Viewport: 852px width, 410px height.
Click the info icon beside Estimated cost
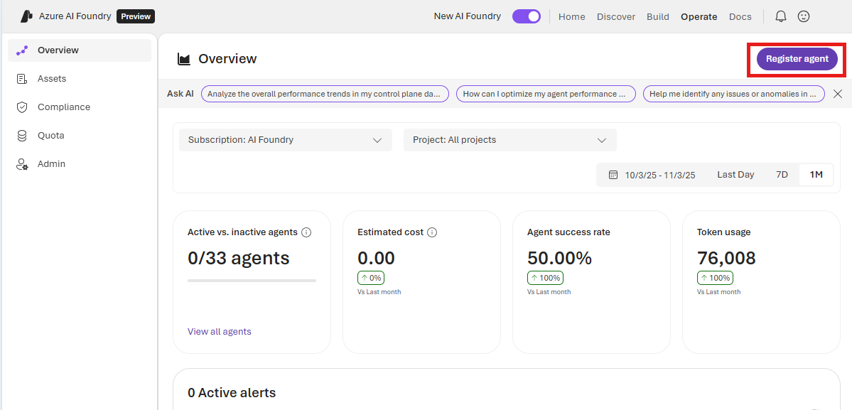tap(432, 232)
